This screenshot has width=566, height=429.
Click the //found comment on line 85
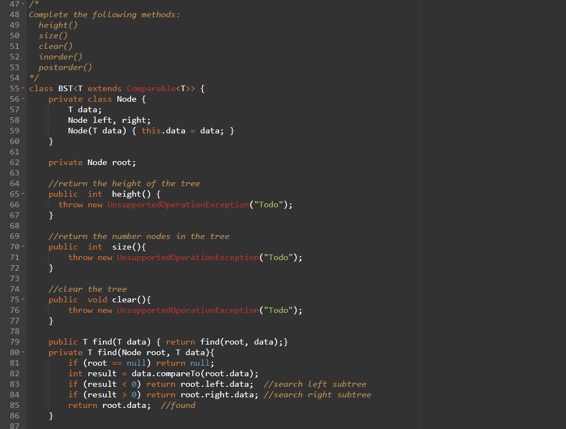point(178,405)
